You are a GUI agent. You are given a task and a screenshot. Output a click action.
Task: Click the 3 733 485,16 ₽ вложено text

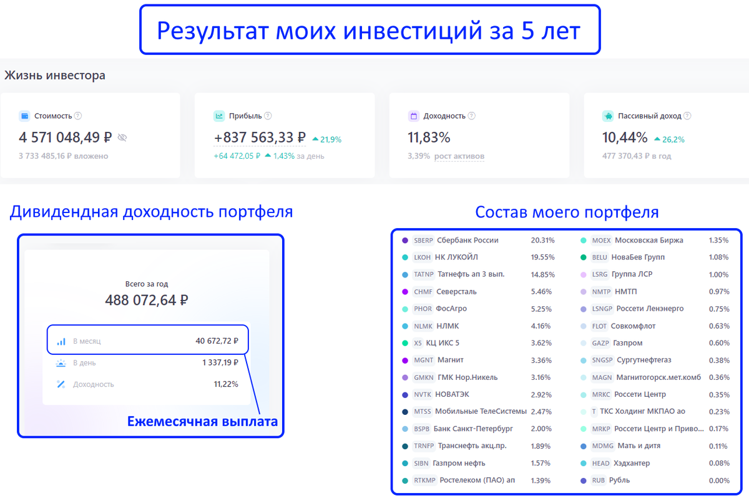coord(63,156)
